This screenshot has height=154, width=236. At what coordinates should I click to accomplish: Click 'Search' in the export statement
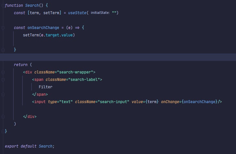click(x=46, y=146)
